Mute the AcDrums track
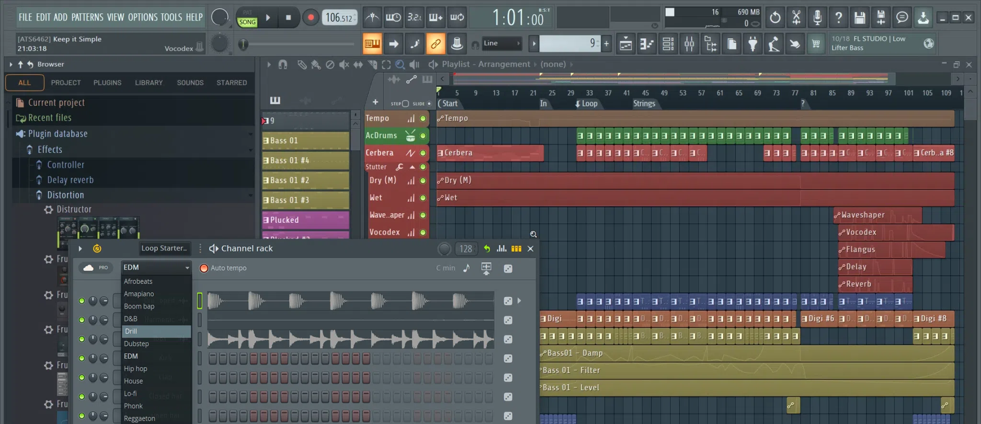This screenshot has width=981, height=424. pos(423,136)
